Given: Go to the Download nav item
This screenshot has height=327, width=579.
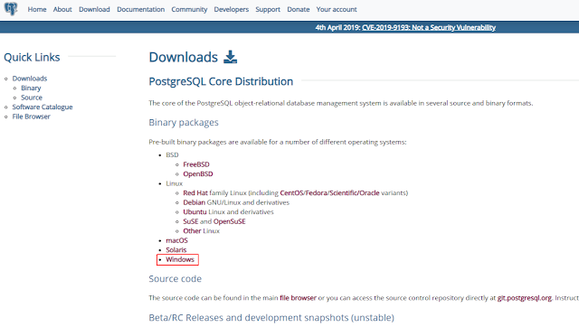Looking at the screenshot, I should 94,9.
